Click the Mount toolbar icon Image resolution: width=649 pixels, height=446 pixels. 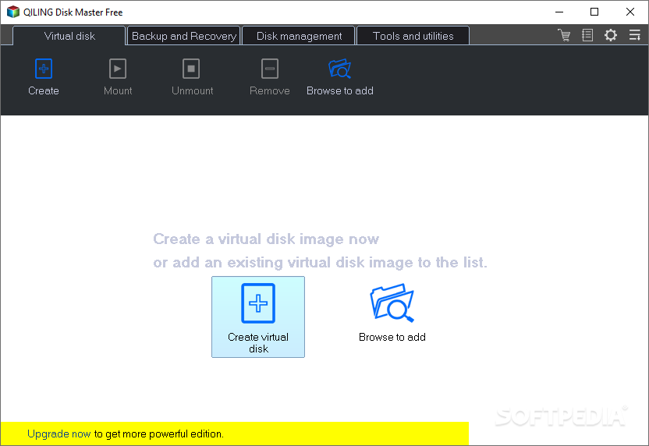118,69
